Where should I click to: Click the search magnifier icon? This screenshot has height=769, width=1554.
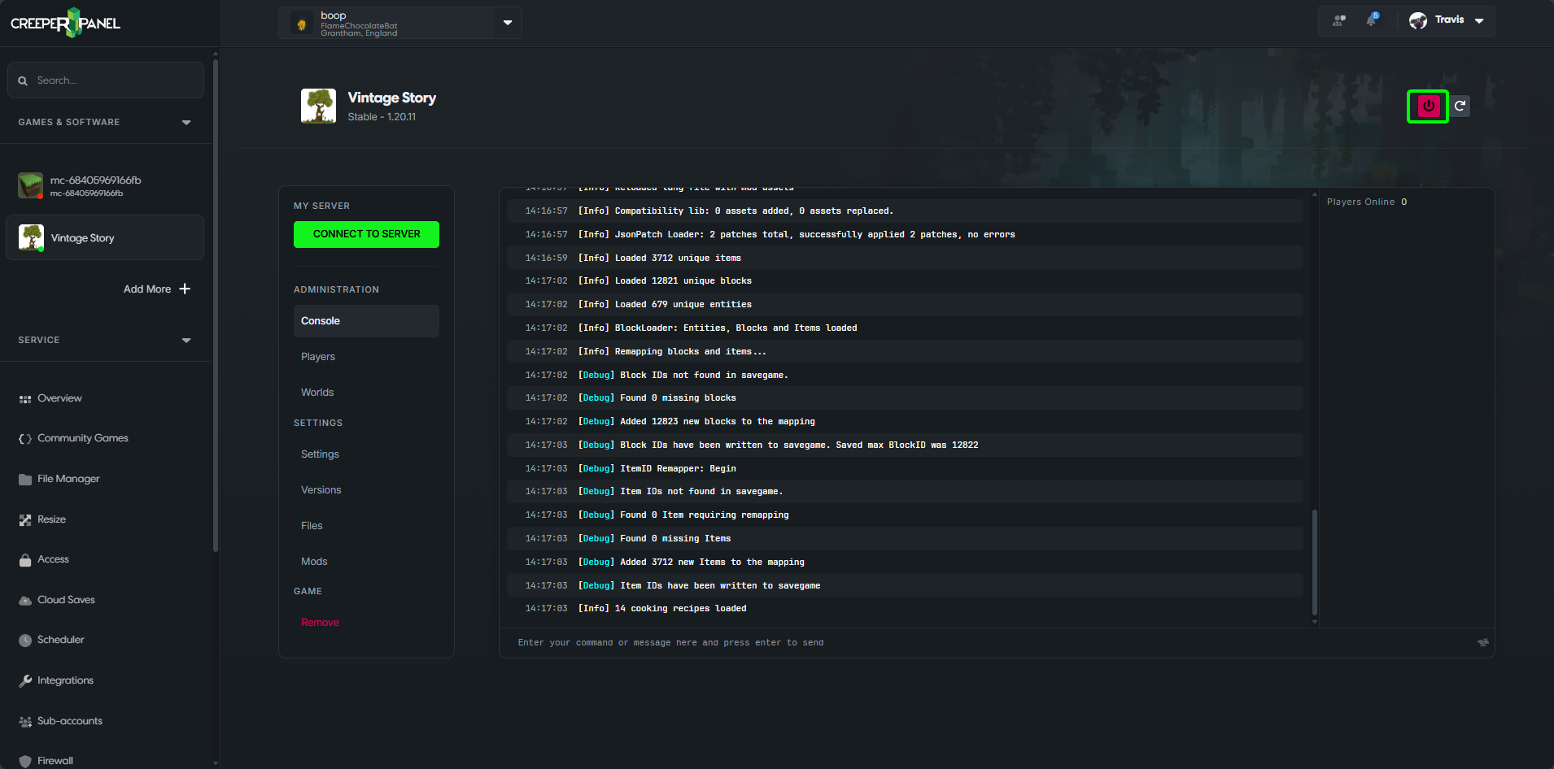tap(23, 80)
